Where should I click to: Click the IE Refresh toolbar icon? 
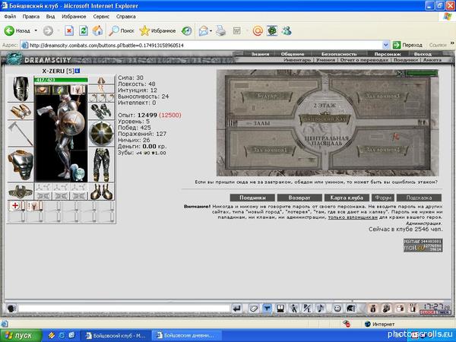(x=84, y=30)
